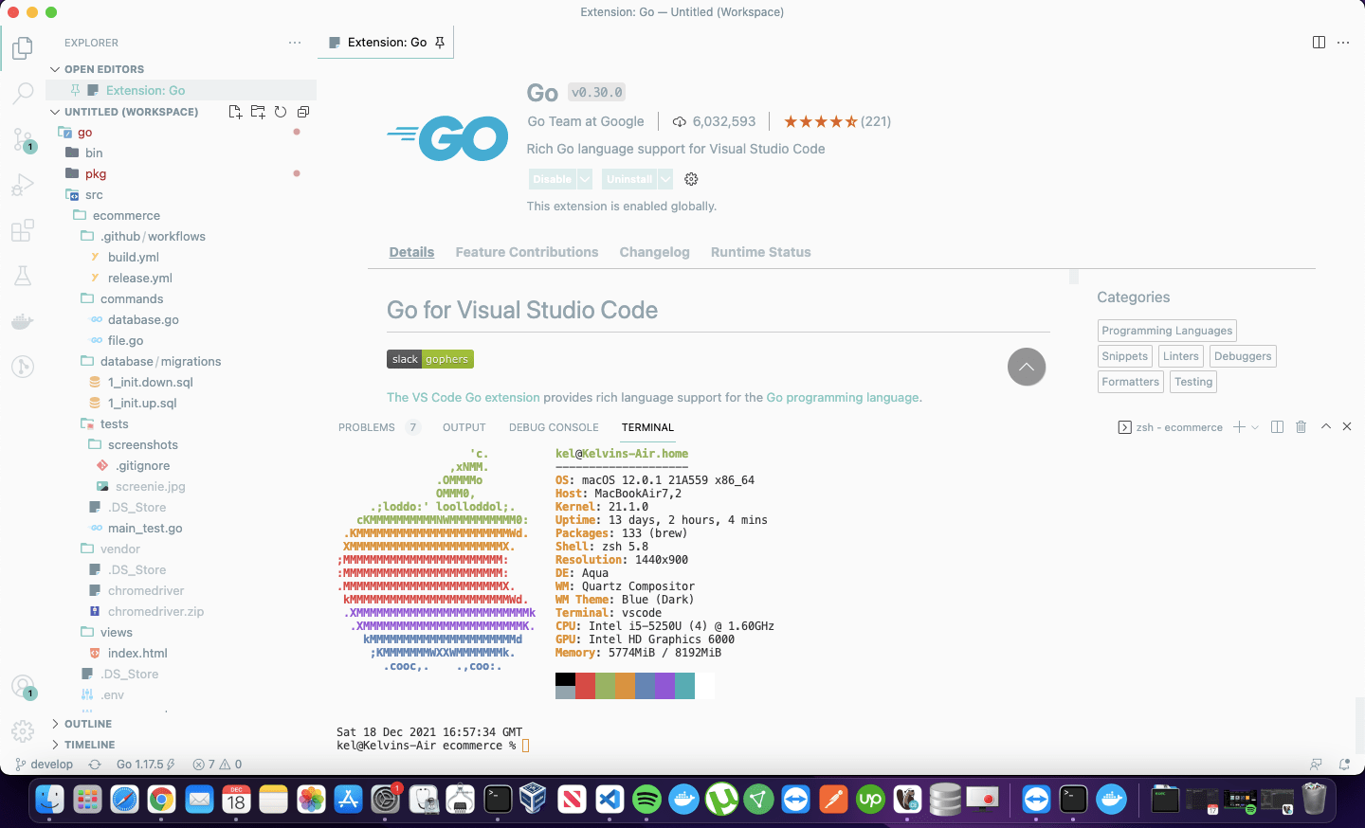Switch to Output panel tab

click(464, 427)
